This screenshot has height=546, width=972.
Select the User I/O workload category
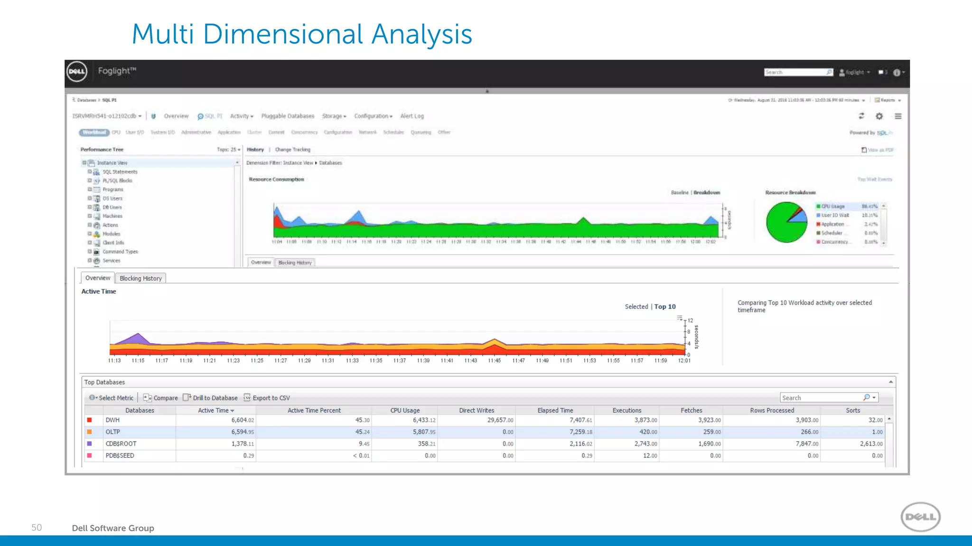pyautogui.click(x=134, y=132)
